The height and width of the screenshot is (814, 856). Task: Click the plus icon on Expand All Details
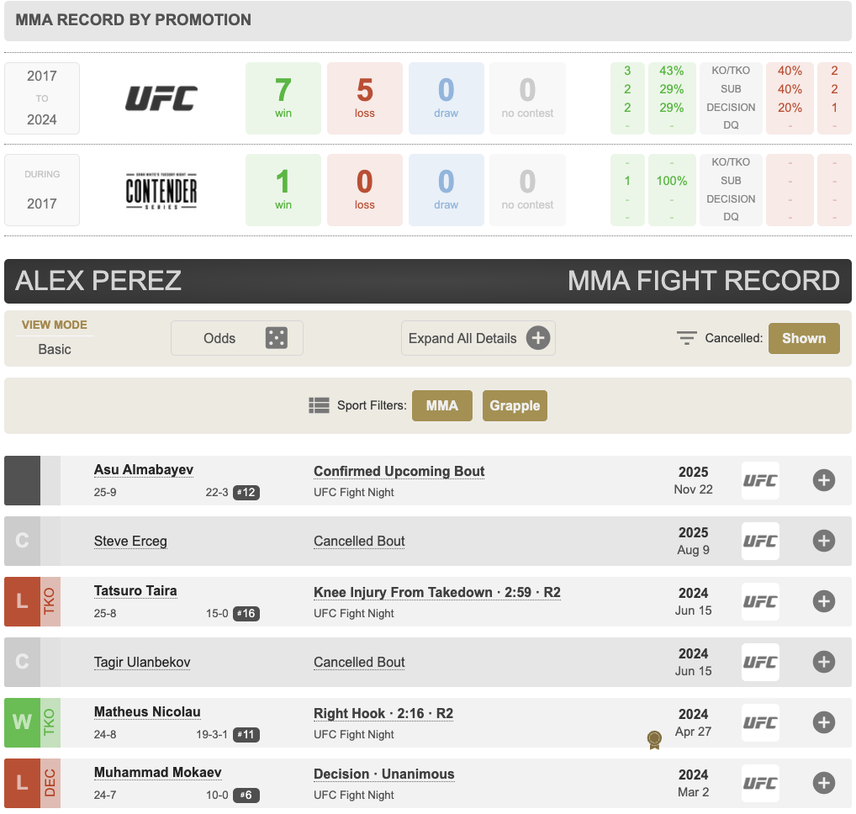(538, 338)
